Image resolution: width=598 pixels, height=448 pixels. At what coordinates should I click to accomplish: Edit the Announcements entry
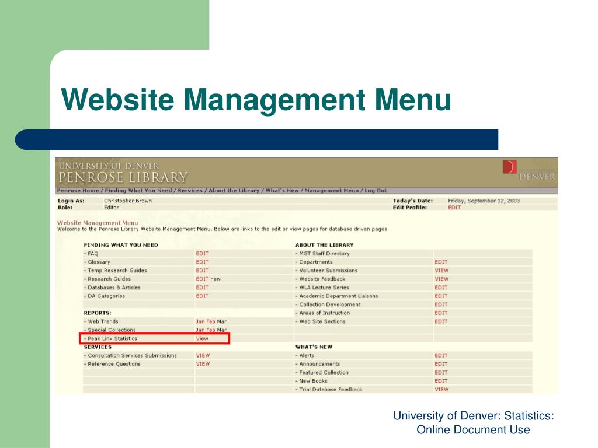click(x=441, y=364)
